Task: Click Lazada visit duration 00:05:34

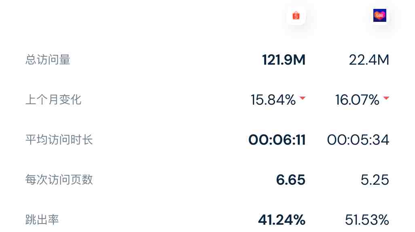Action: [x=358, y=140]
